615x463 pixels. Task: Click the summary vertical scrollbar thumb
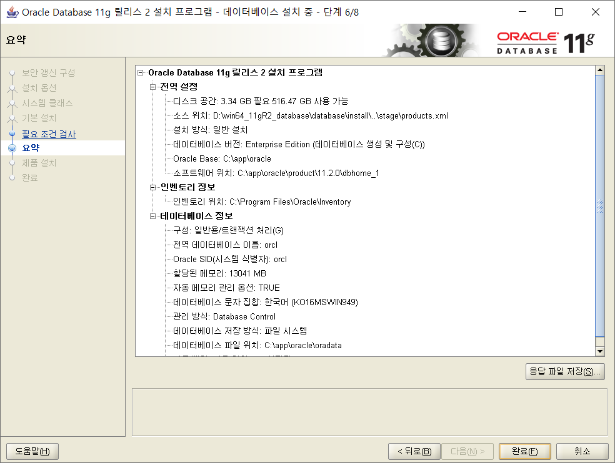[600, 206]
